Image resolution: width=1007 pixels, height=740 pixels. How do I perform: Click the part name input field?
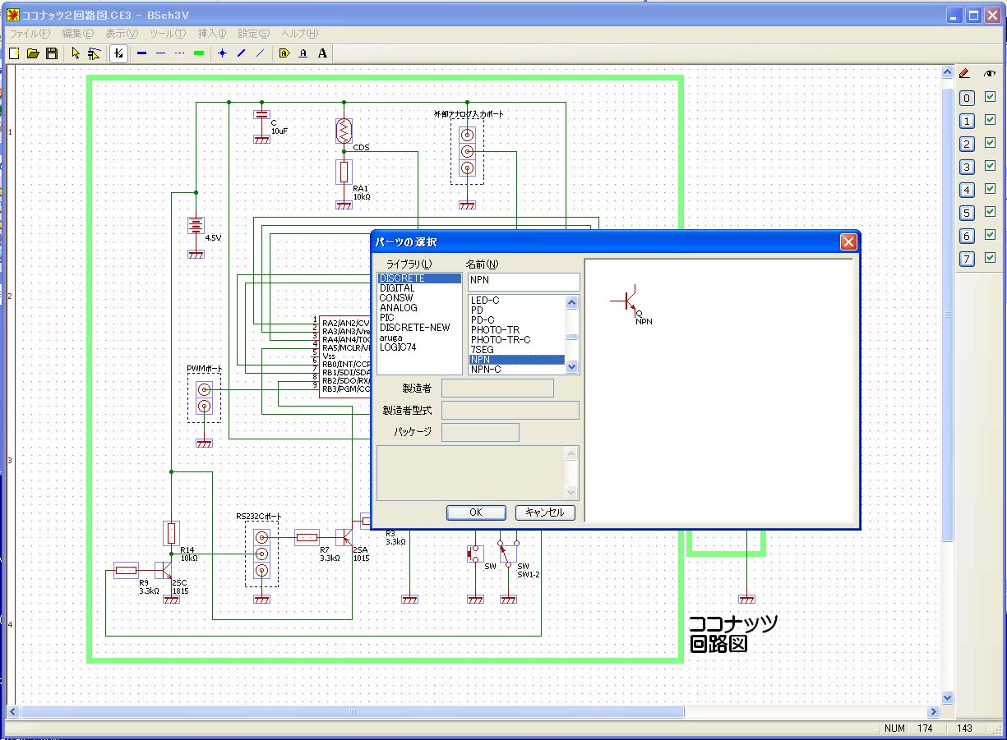523,281
